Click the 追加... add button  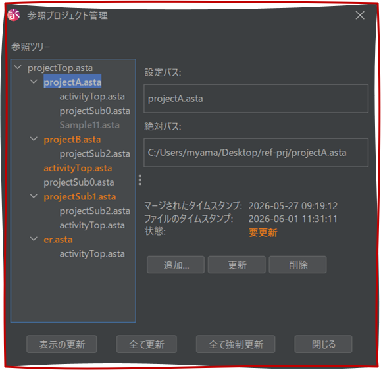pos(176,265)
